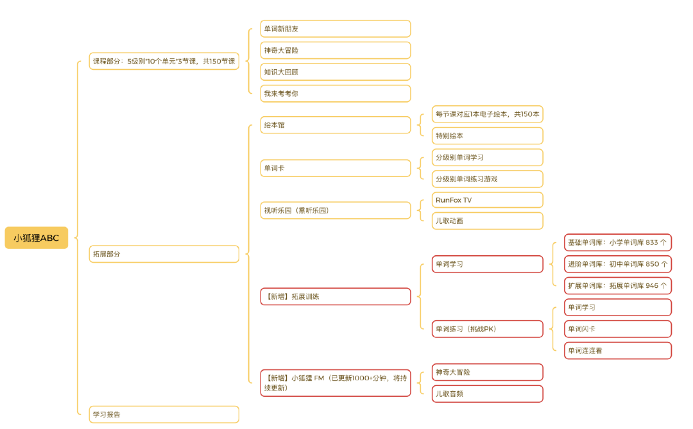Click the 单词闪卡 node
This screenshot has width=693, height=429.
click(617, 329)
